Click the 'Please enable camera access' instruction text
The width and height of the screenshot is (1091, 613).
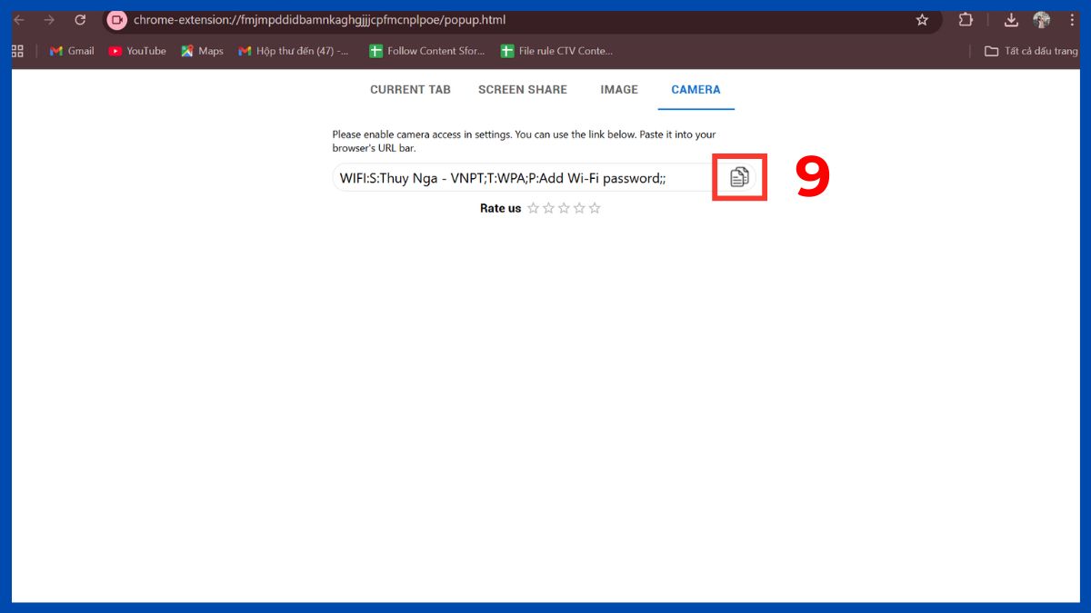tap(525, 141)
